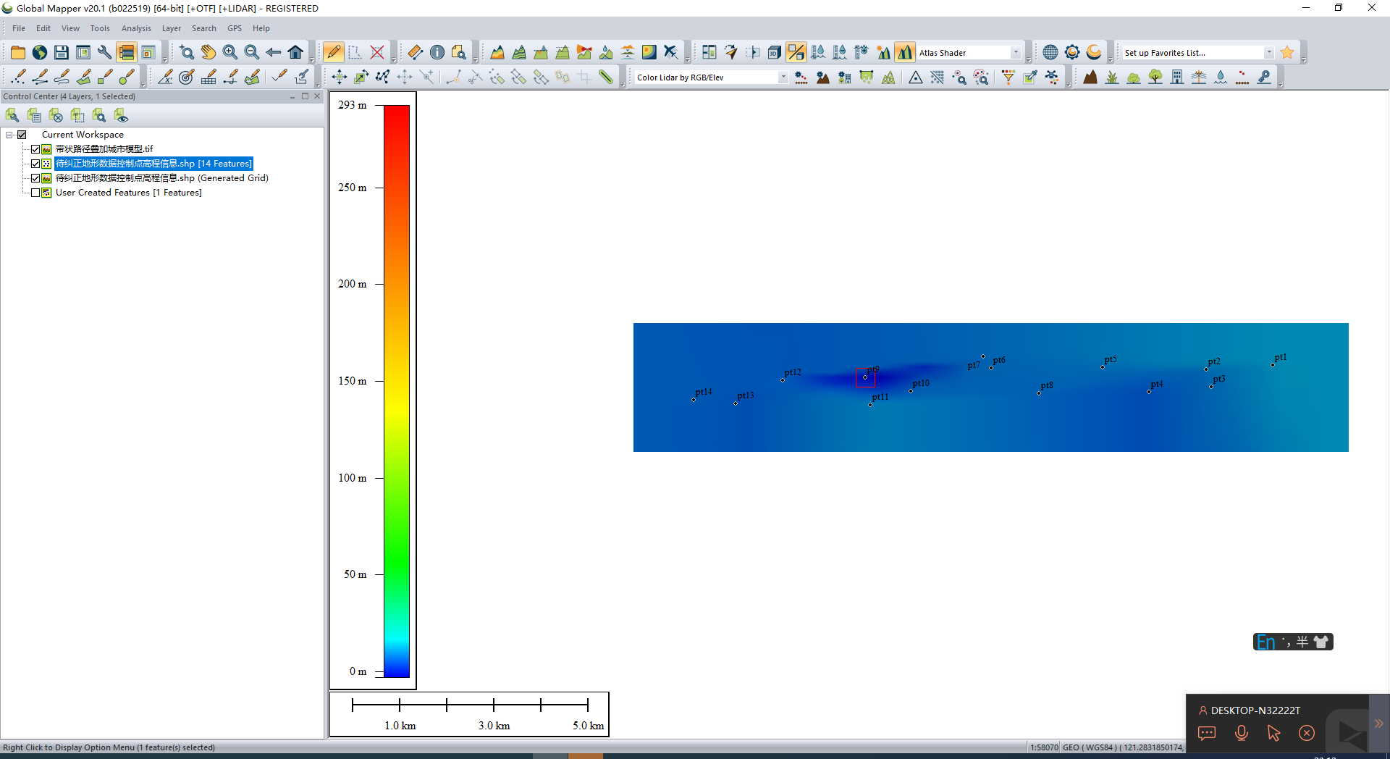Screen dimensions: 1390x759
Task: Click the Zoom Out magnifier icon
Action: click(252, 52)
